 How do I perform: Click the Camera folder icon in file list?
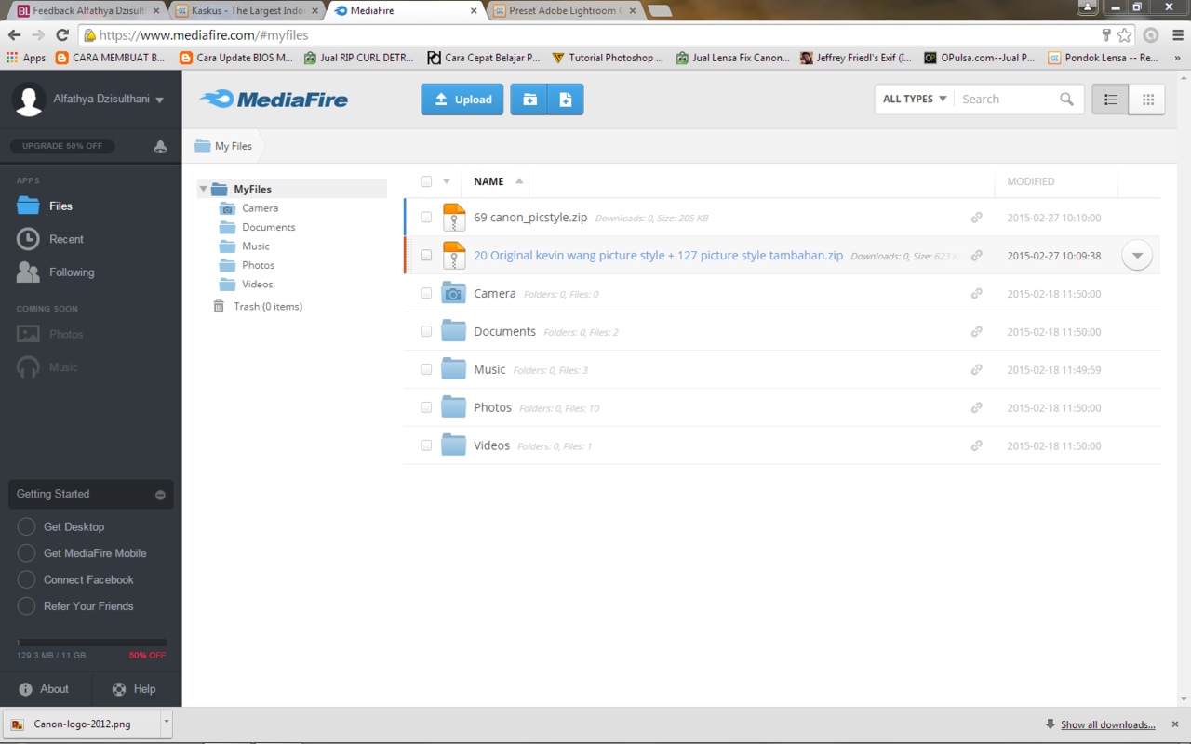453,293
